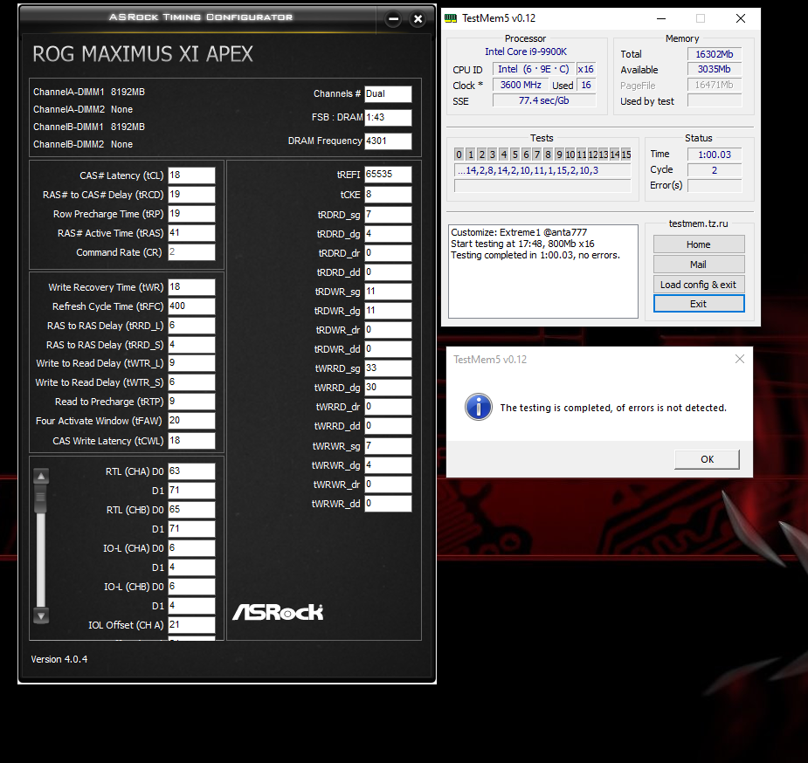Click OK in the TestMem5 dialog
Viewport: 808px width, 763px height.
pyautogui.click(x=707, y=459)
